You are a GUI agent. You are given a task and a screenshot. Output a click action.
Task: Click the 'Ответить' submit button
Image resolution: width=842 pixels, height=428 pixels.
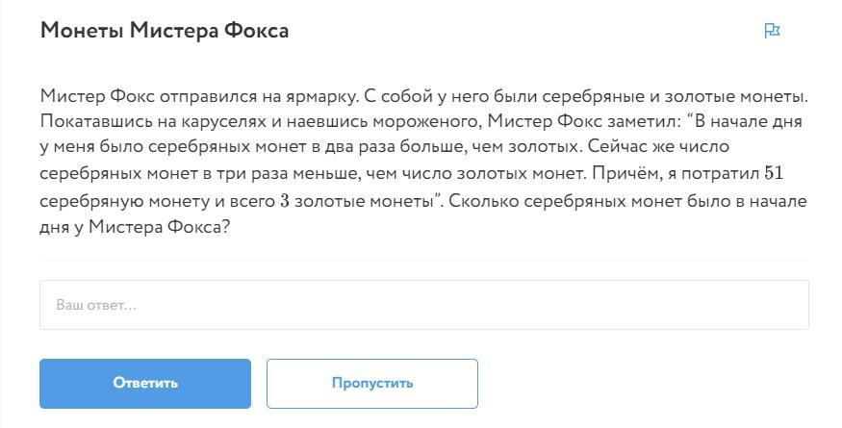[x=145, y=383]
